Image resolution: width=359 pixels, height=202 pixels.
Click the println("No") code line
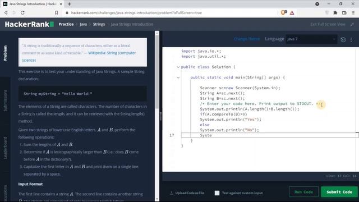(x=229, y=130)
